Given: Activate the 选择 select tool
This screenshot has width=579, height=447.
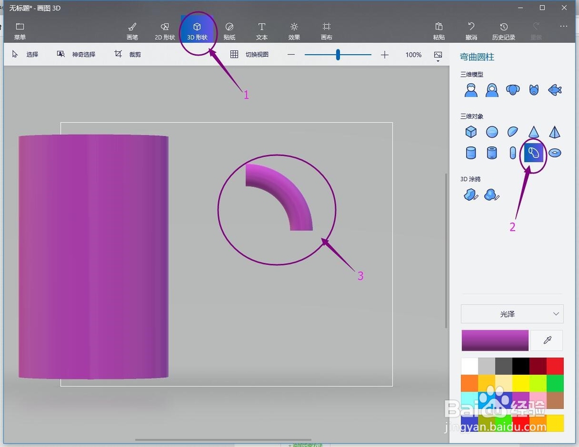Looking at the screenshot, I should click(x=25, y=54).
